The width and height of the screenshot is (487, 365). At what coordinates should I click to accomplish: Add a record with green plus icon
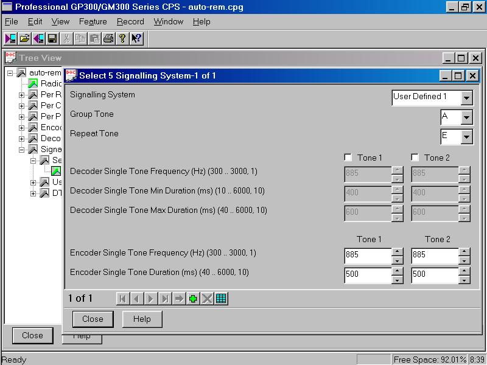[x=193, y=299]
